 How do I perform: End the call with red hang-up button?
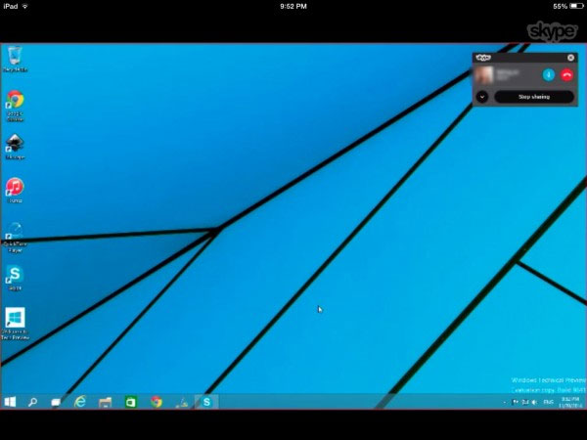tap(566, 75)
